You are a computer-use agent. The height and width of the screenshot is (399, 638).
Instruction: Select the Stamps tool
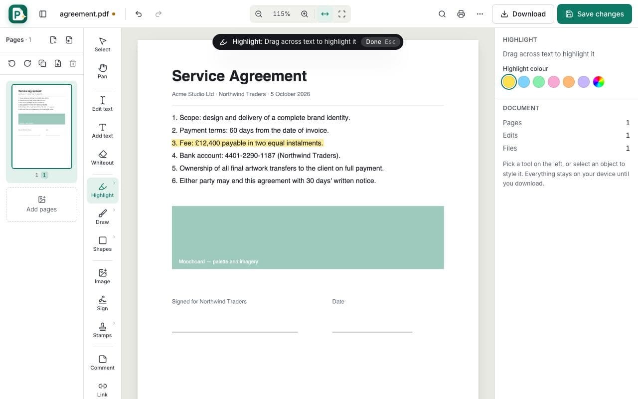102,330
